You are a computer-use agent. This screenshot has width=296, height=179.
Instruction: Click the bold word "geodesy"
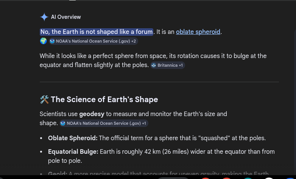coord(92,114)
